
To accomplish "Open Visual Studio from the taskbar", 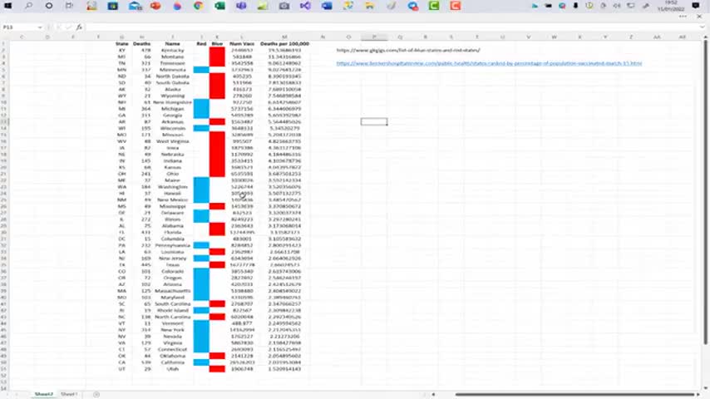I will (x=305, y=6).
